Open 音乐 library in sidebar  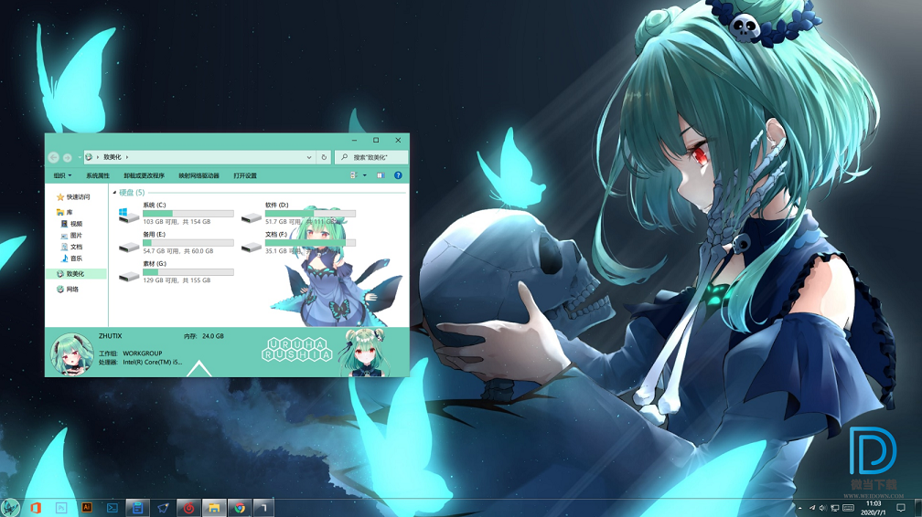click(x=71, y=258)
